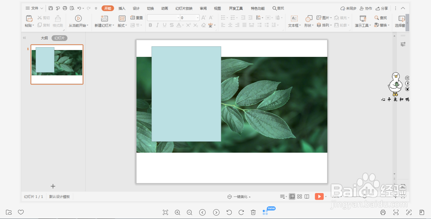The height and width of the screenshot is (219, 431).
Task: Switch to the 设计 (Design) tab
Action: pos(136,8)
